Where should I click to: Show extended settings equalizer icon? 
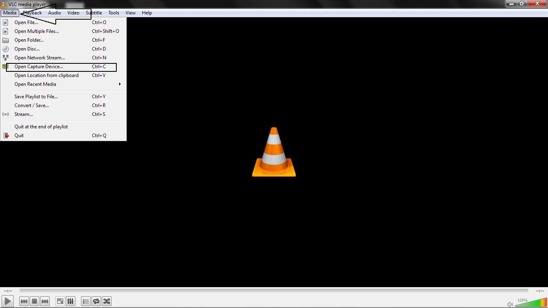70,301
